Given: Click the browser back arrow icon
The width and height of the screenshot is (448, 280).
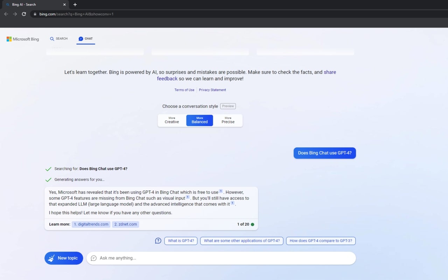Looking at the screenshot, I should [x=6, y=14].
